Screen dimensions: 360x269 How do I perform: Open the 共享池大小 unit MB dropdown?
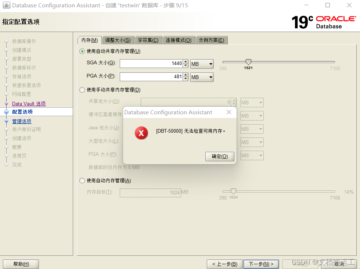click(252, 103)
